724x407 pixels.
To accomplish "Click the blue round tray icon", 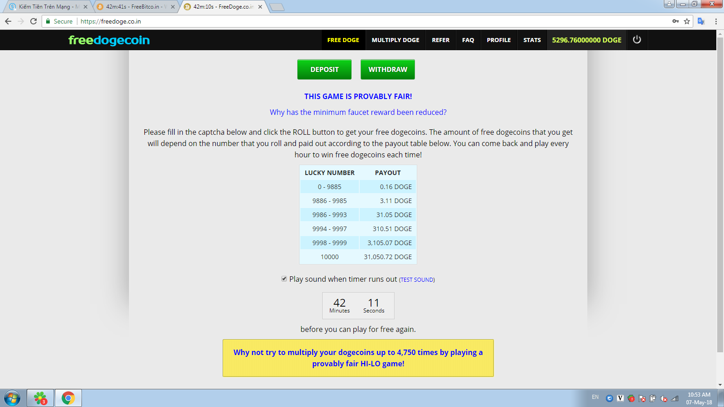I will (x=610, y=398).
